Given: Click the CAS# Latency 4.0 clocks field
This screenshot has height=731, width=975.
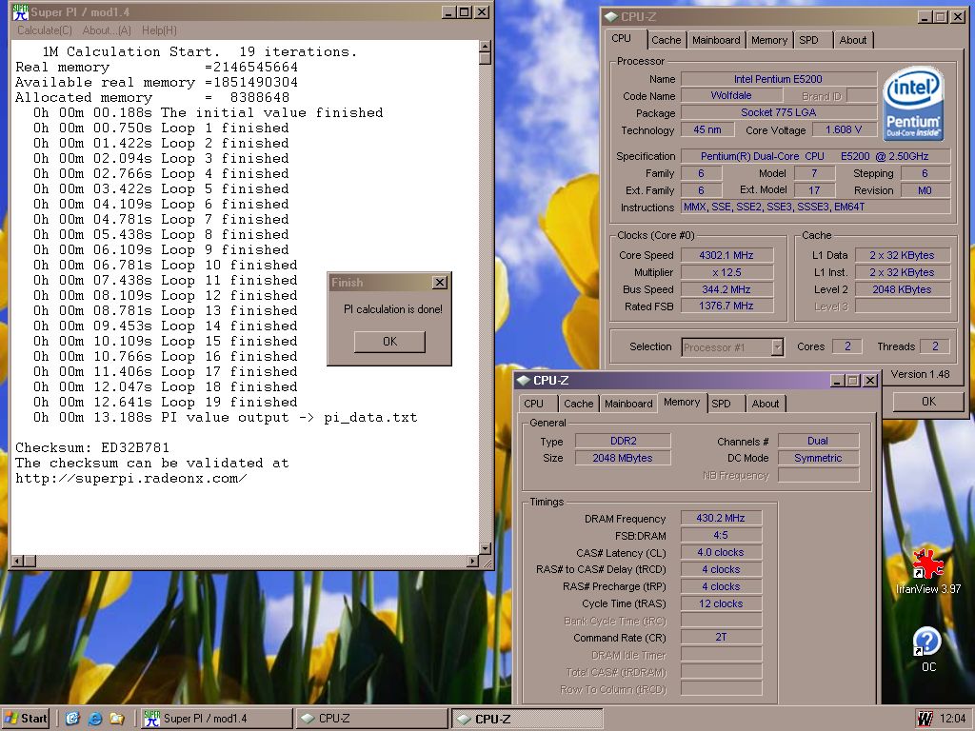Looking at the screenshot, I should [x=721, y=552].
